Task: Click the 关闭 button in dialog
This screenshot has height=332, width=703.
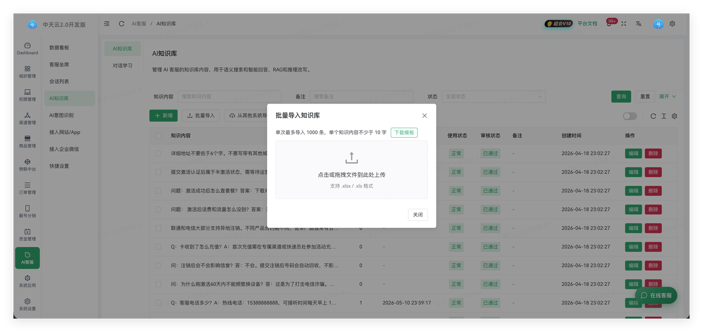Action: pyautogui.click(x=418, y=214)
